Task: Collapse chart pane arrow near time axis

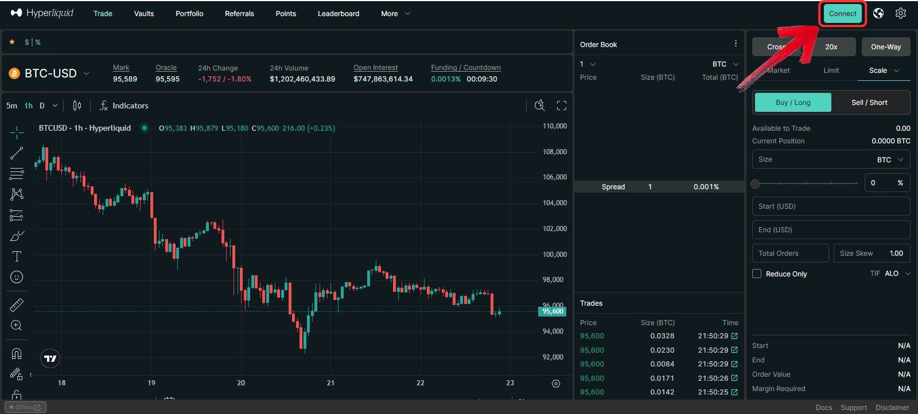Action: 31,375
